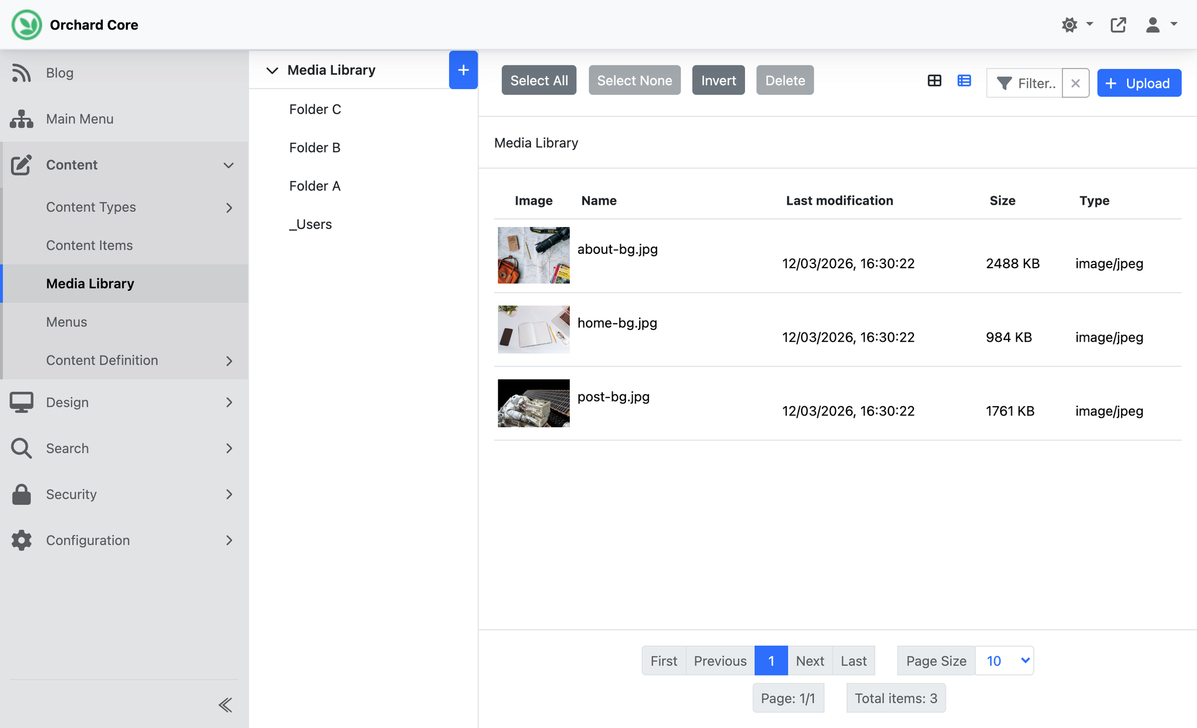Image resolution: width=1197 pixels, height=728 pixels.
Task: Click the Last page button
Action: [x=853, y=661]
